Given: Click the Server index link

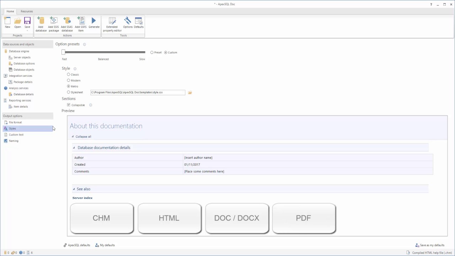Looking at the screenshot, I should [x=82, y=198].
